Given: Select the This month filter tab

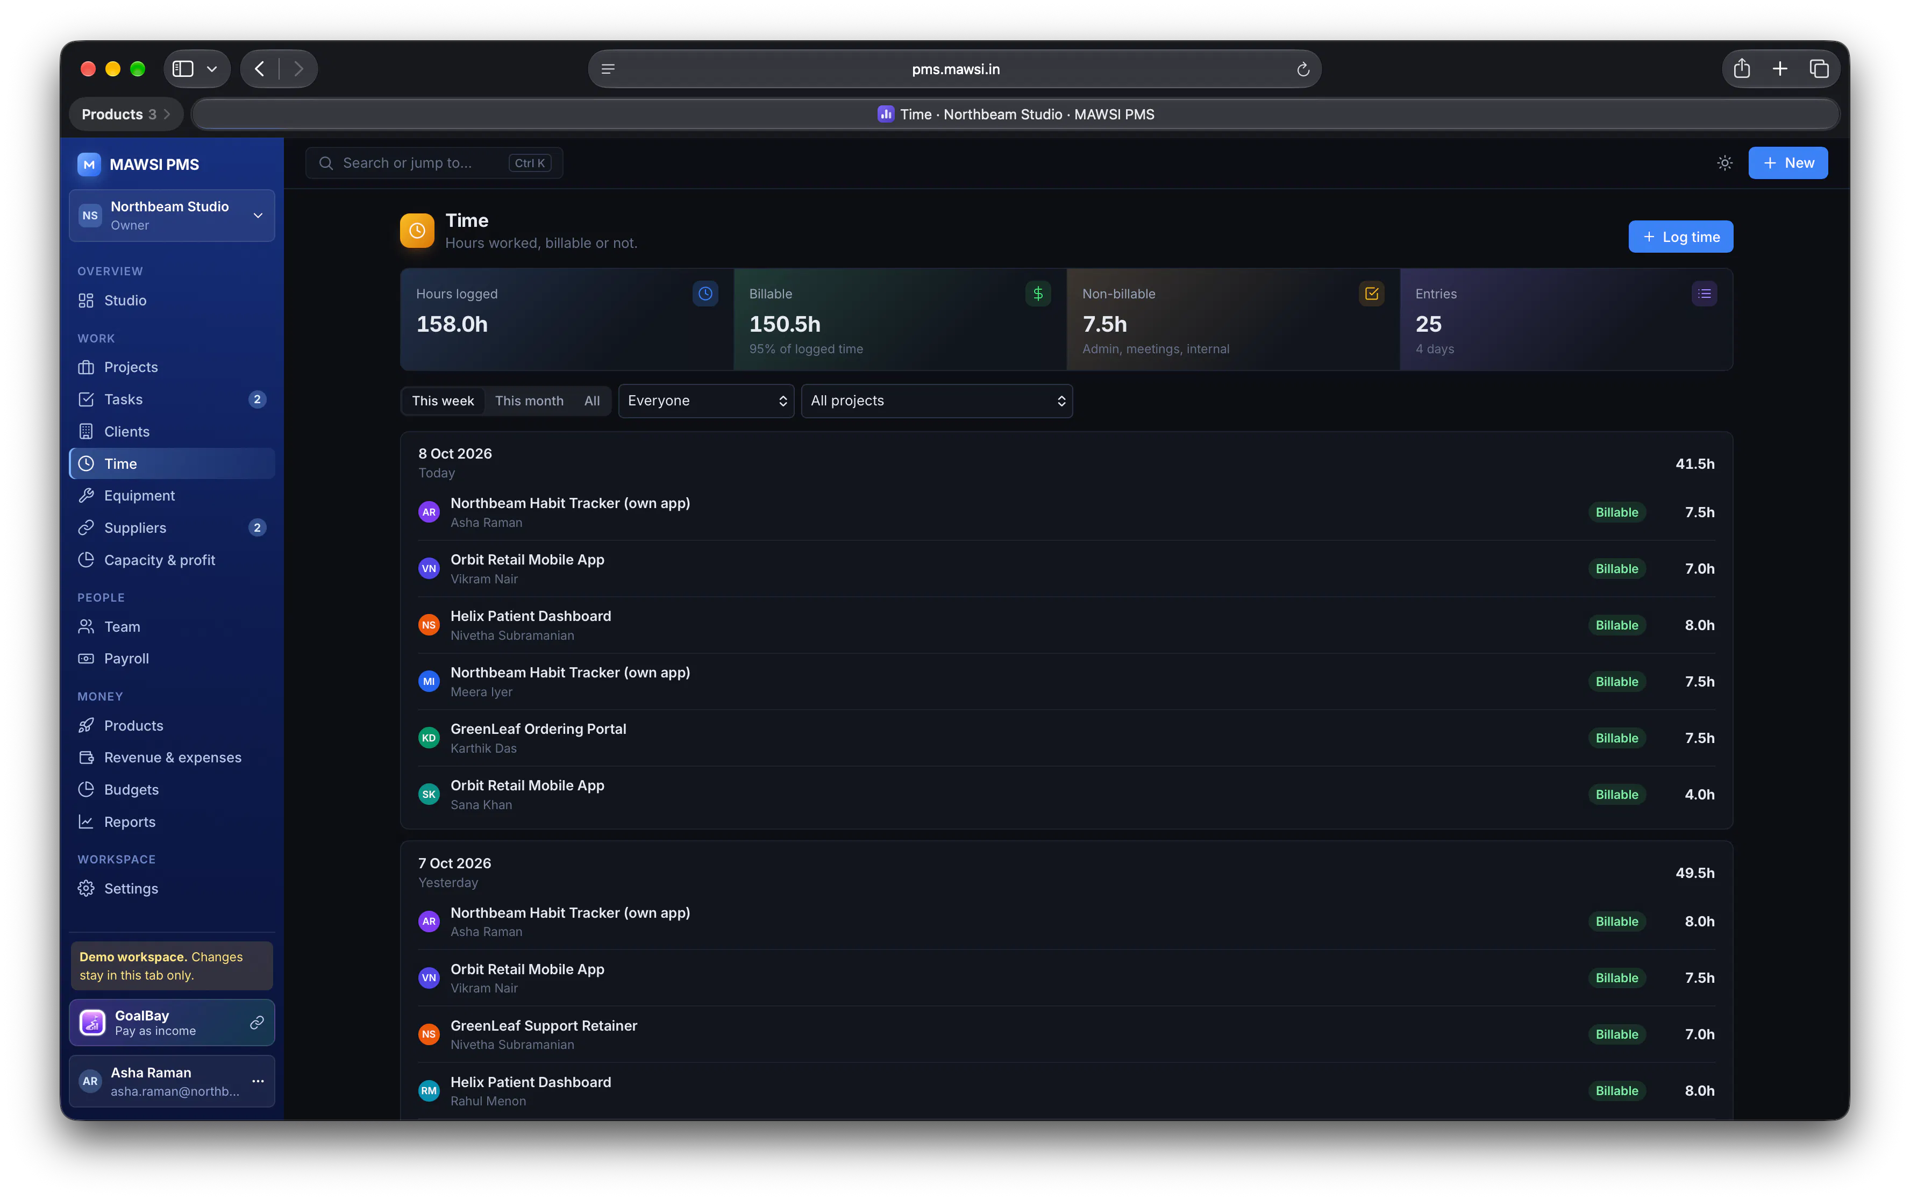Looking at the screenshot, I should [x=529, y=401].
